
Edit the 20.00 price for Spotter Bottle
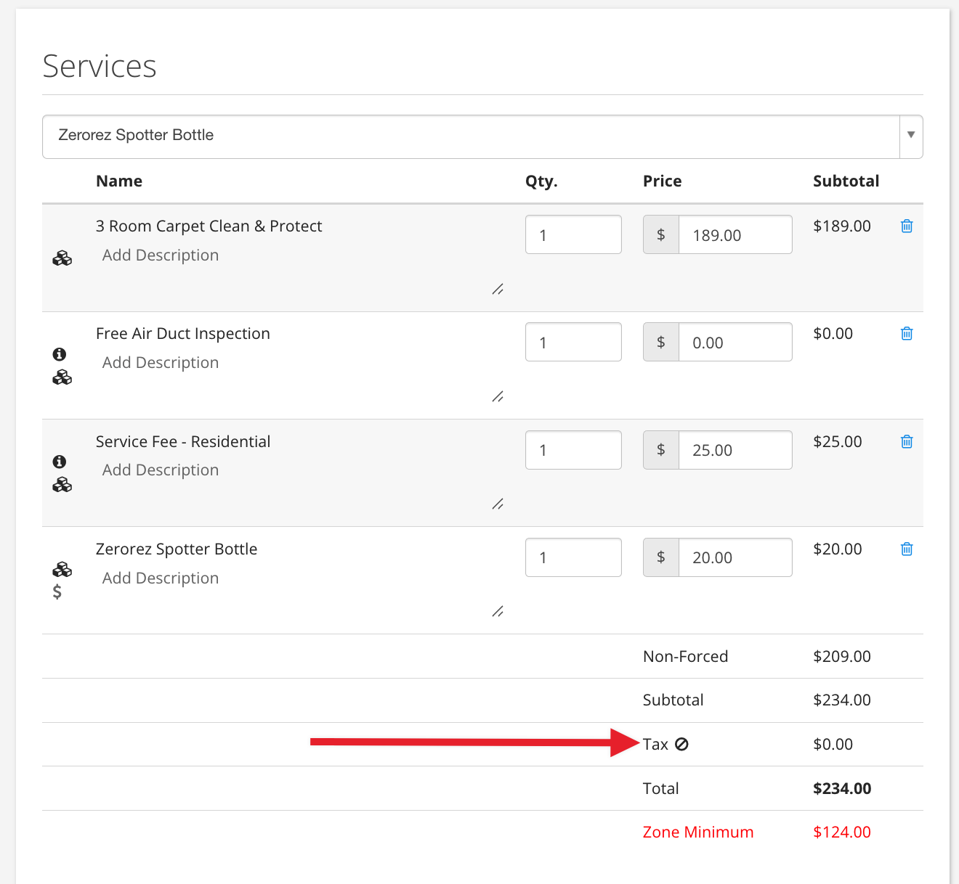(x=735, y=557)
